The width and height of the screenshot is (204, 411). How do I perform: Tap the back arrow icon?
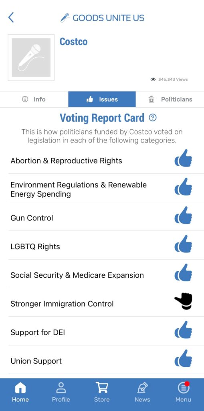(11, 18)
